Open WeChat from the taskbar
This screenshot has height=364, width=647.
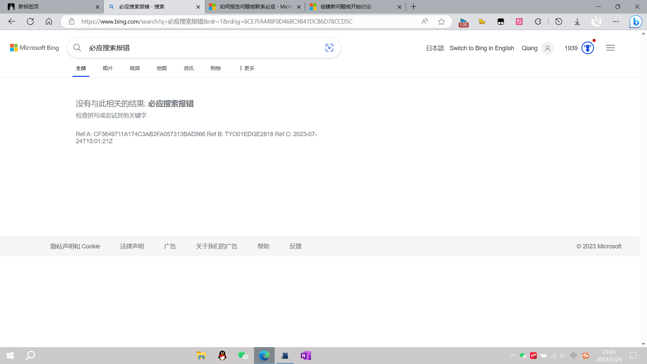243,356
